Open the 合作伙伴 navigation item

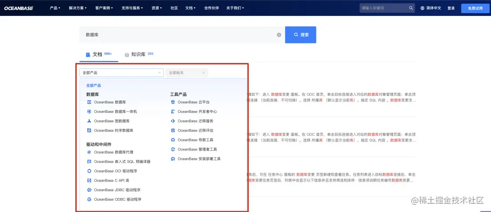click(x=211, y=8)
